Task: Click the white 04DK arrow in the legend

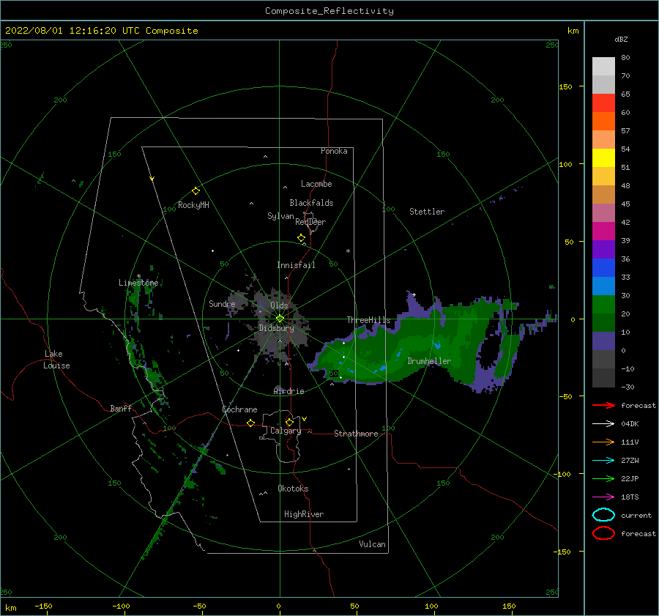Action: point(603,424)
